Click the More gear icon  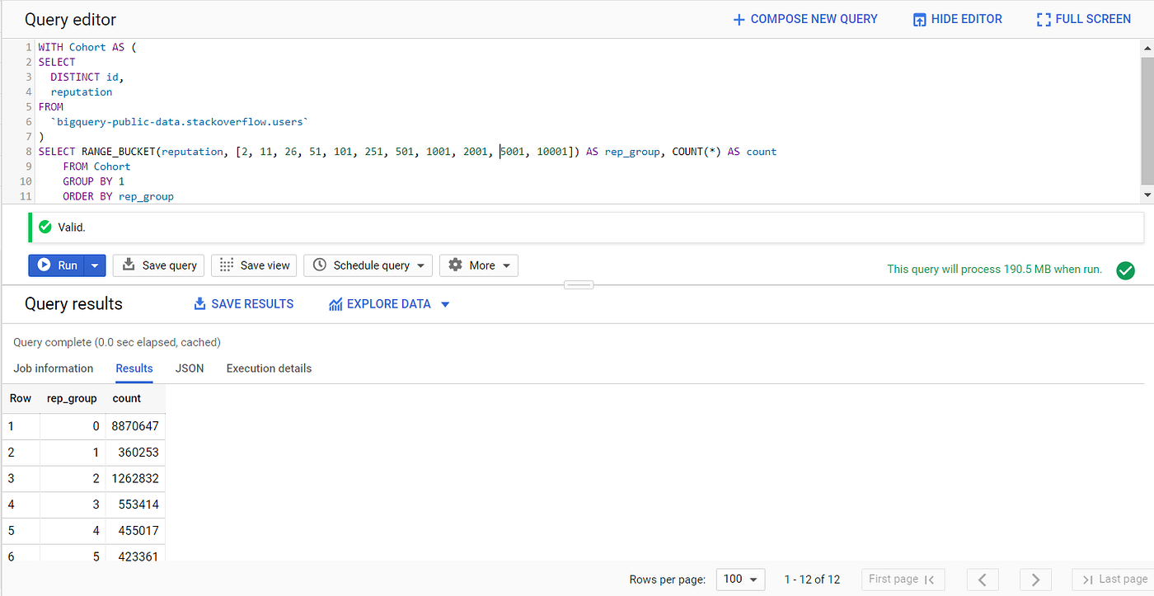click(457, 265)
